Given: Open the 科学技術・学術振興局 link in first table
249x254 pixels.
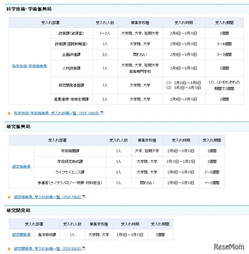Looking at the screenshot, I should coord(29,66).
